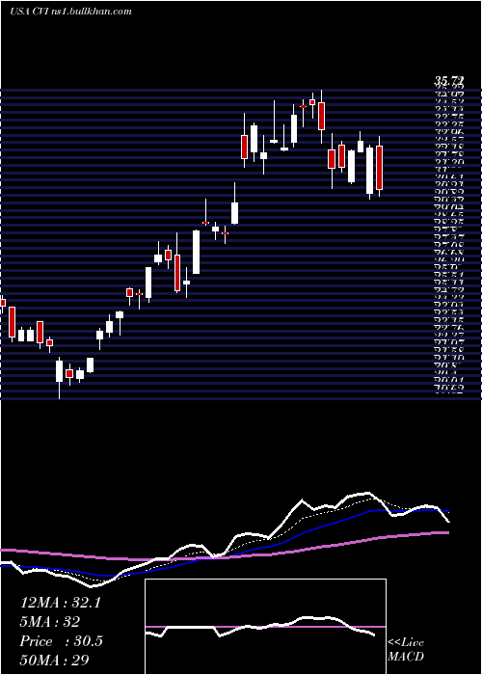Select the Price : 30.5 label
The height and width of the screenshot is (675, 482).
[x=61, y=641]
